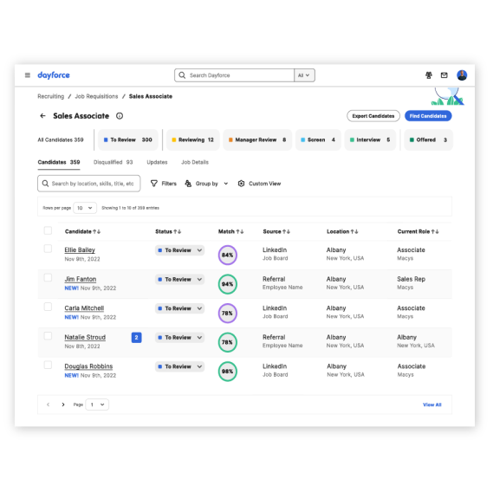Click Ellie Bailey's 84% match circle
The height and width of the screenshot is (492, 493).
pyautogui.click(x=227, y=255)
